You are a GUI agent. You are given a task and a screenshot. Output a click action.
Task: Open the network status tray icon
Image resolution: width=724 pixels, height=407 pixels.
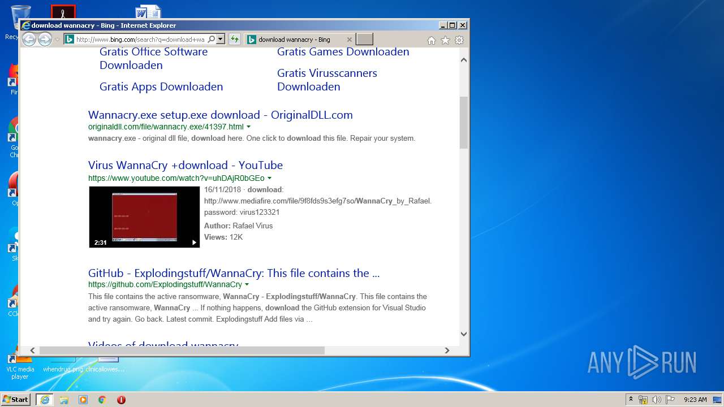(x=643, y=400)
